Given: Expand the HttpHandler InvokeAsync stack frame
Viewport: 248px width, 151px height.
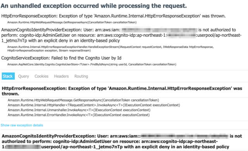Looking at the screenshot, I should (x=94, y=105).
